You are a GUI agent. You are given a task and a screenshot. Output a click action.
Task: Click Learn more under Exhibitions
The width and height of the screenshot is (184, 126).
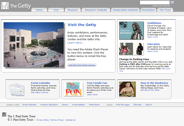point(152,37)
